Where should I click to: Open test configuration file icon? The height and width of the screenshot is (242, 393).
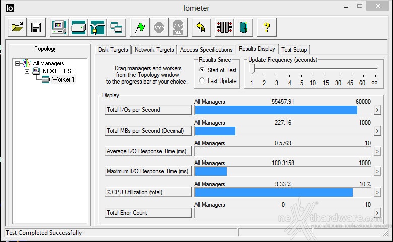pos(17,27)
